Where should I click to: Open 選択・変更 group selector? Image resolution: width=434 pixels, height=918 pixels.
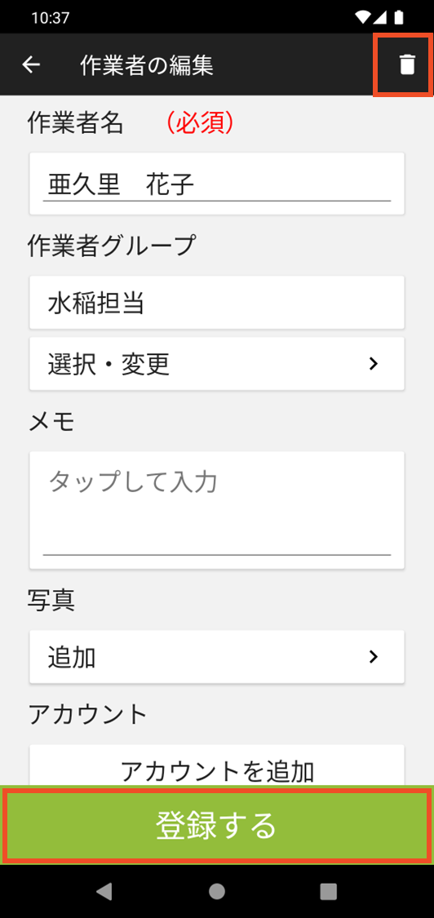pos(217,364)
